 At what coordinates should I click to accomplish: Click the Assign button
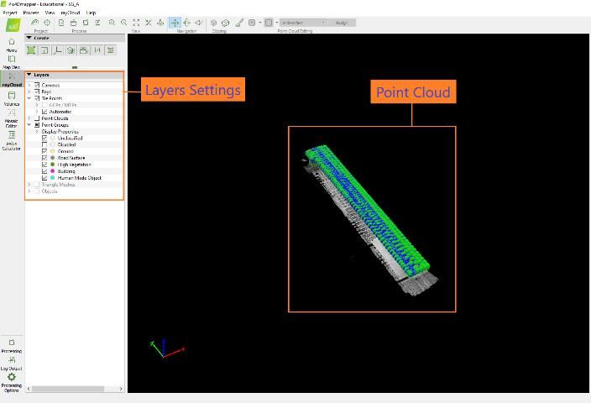[x=342, y=23]
